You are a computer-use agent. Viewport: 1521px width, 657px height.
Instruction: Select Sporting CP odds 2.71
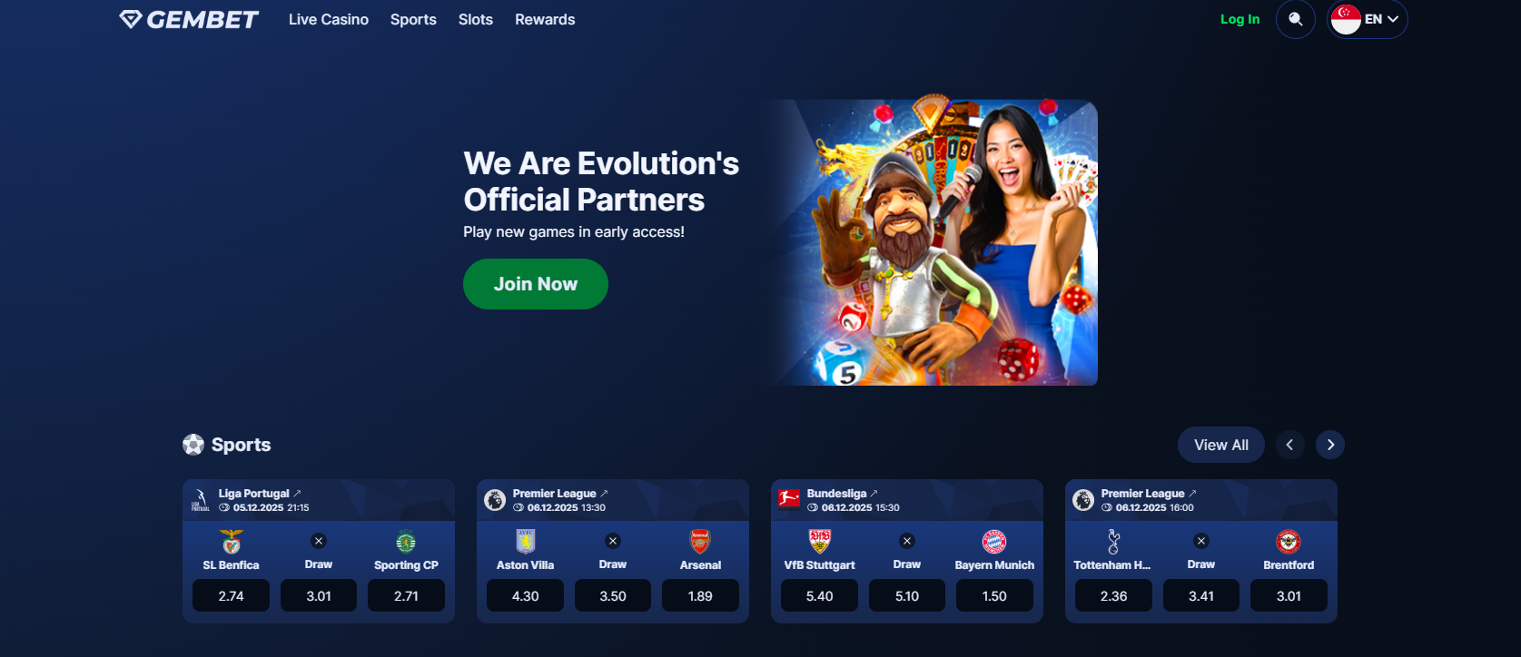(x=406, y=596)
